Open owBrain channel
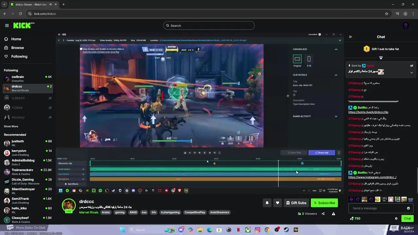The width and height of the screenshot is (418, 235). point(28,79)
